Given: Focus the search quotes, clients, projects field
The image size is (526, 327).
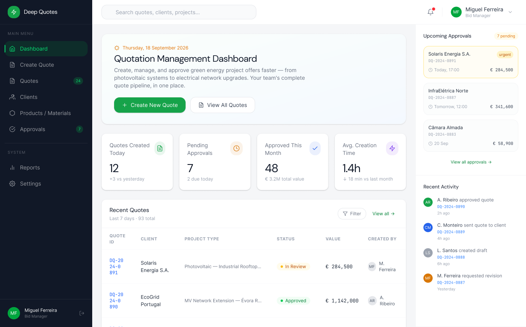Looking at the screenshot, I should tap(179, 12).
